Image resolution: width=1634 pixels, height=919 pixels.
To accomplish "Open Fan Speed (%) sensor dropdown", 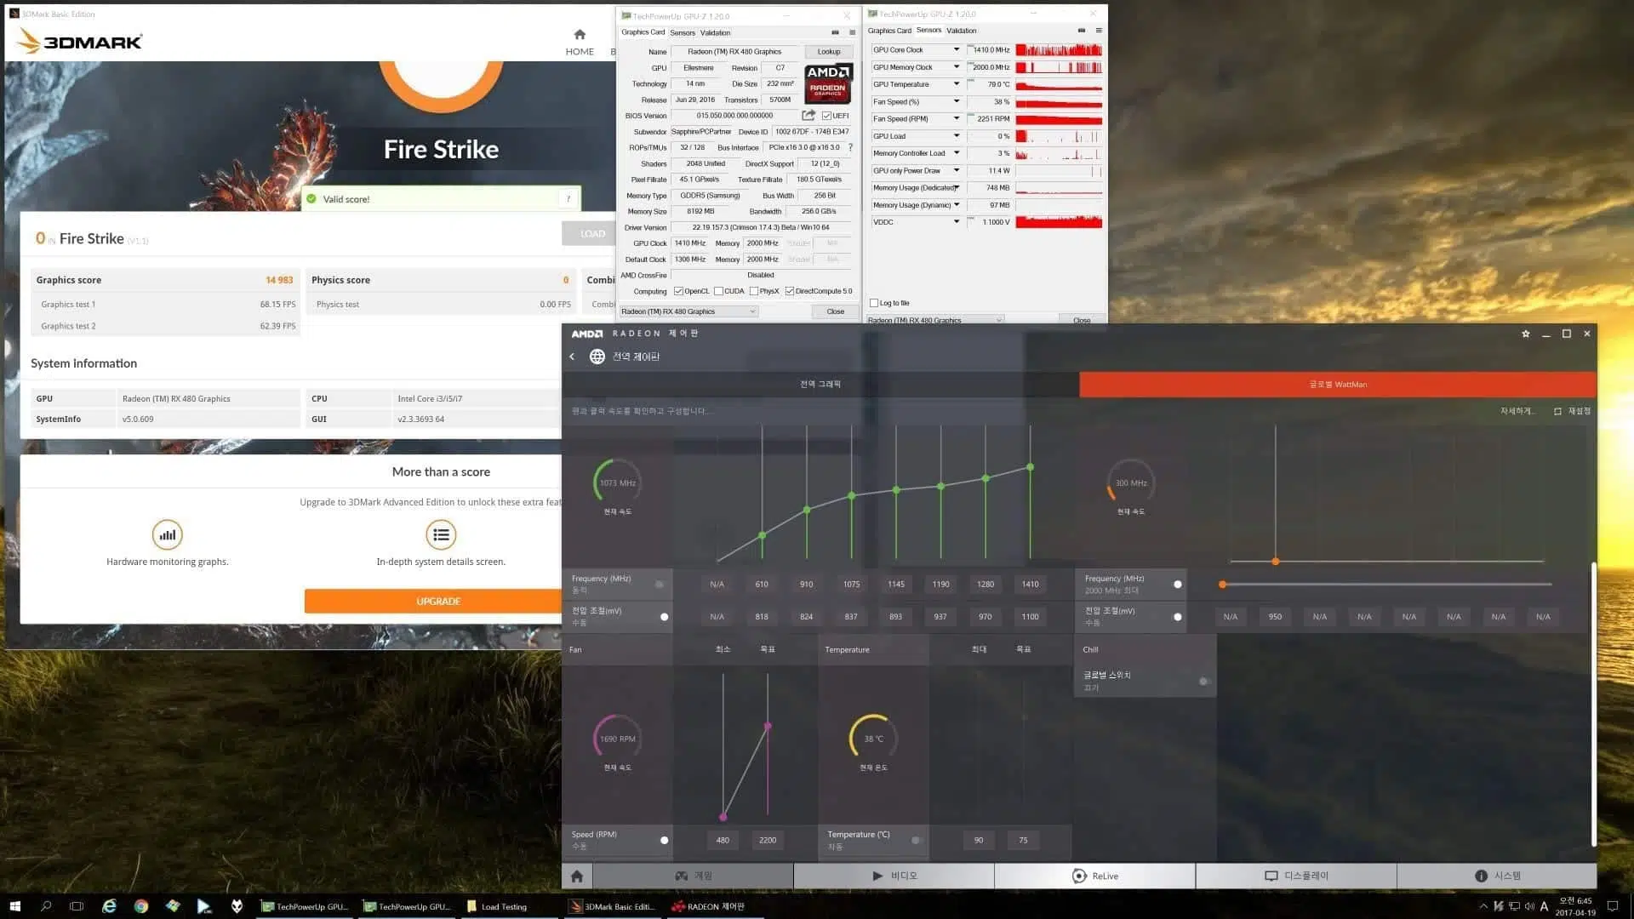I will (x=957, y=101).
